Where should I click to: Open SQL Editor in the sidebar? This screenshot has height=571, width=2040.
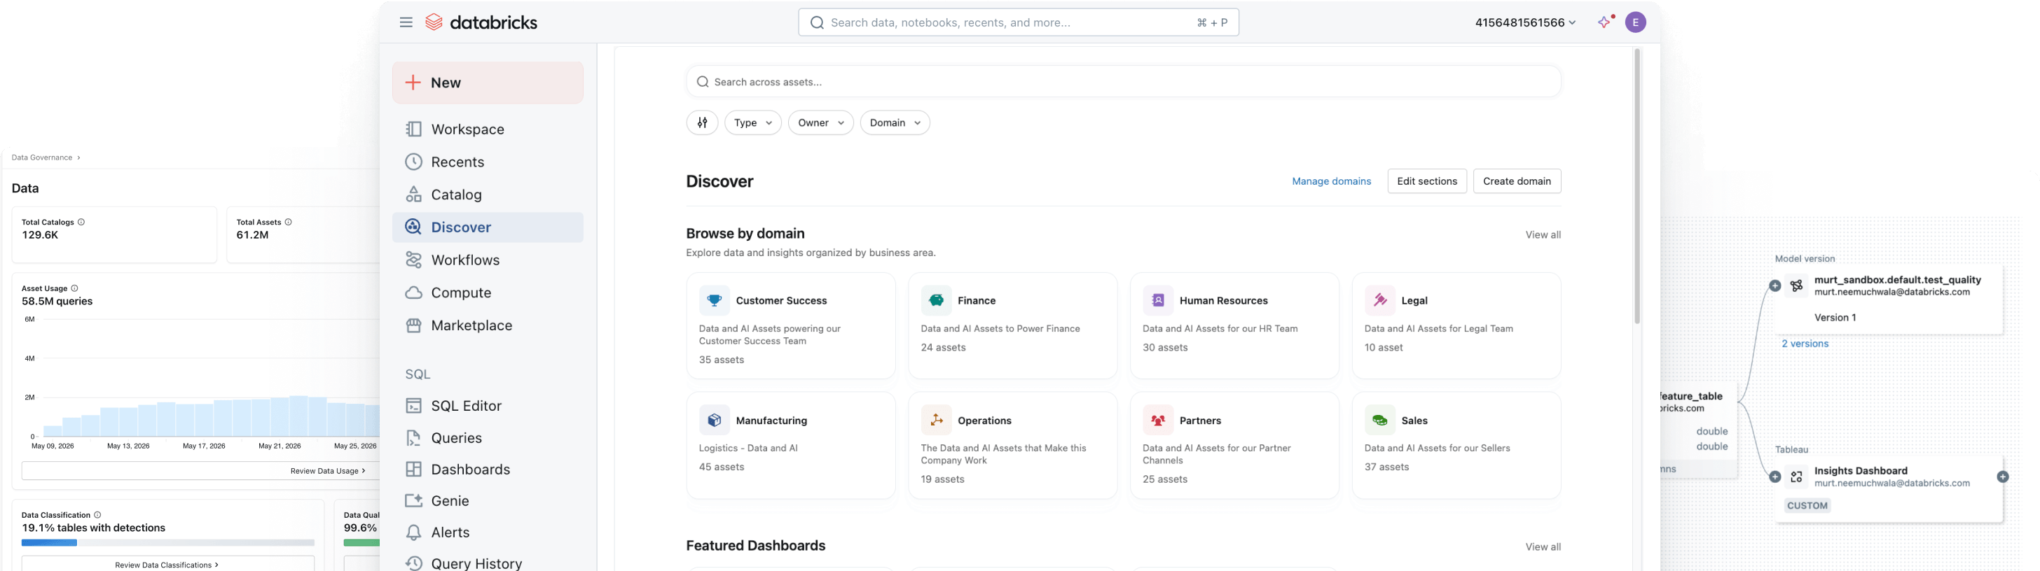point(488,406)
